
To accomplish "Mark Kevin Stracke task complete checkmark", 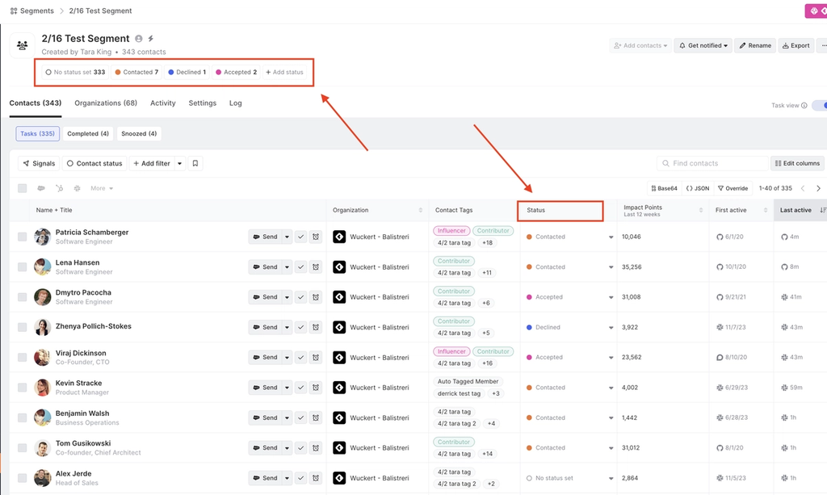I will [300, 388].
